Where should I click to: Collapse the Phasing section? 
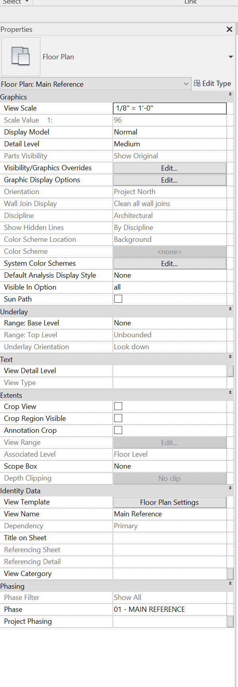[x=230, y=584]
